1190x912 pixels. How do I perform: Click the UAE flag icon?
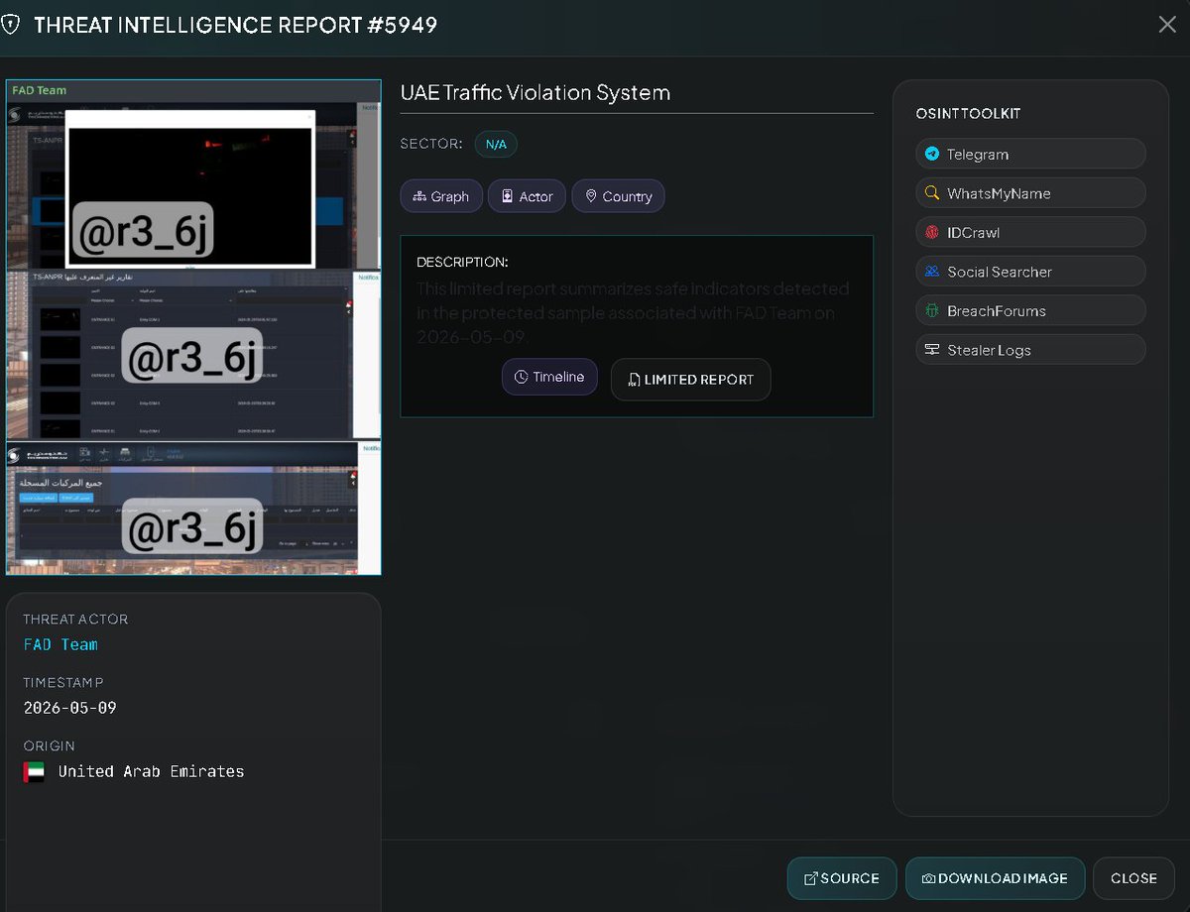point(34,772)
